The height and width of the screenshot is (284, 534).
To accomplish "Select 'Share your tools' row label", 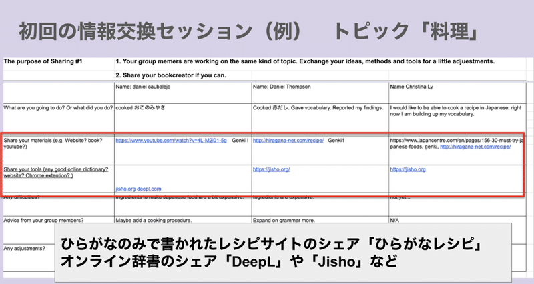I will [56, 173].
